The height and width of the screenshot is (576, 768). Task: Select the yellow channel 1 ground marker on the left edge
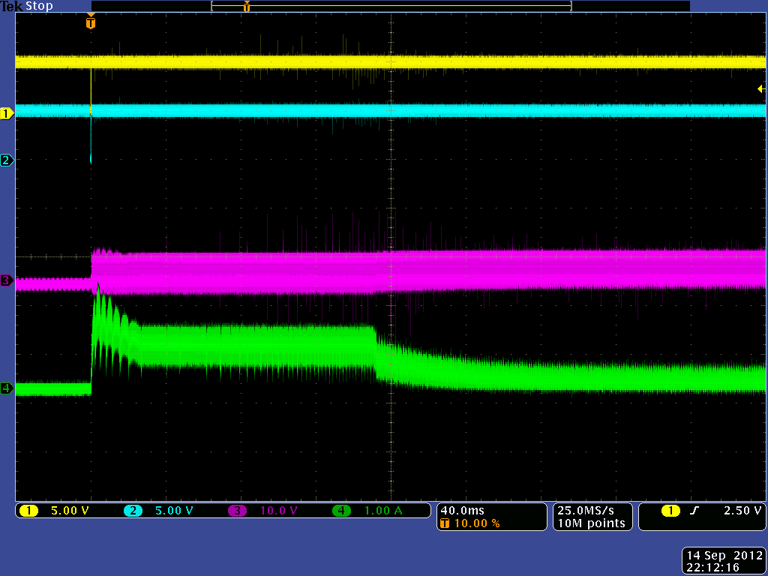tap(7, 114)
